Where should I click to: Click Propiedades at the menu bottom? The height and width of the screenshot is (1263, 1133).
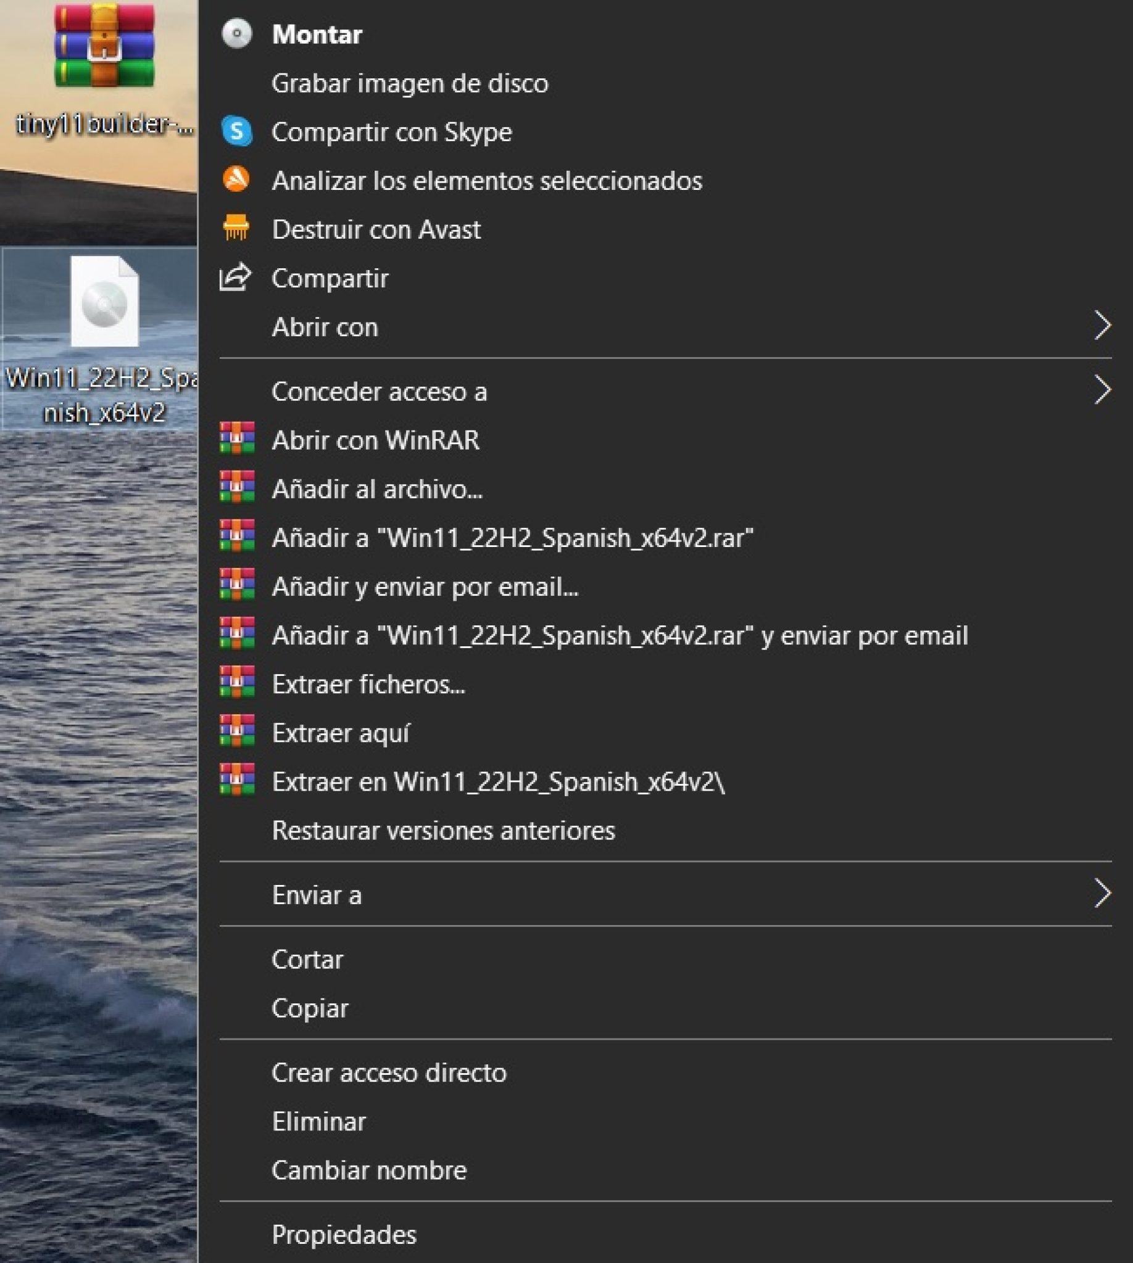click(344, 1235)
